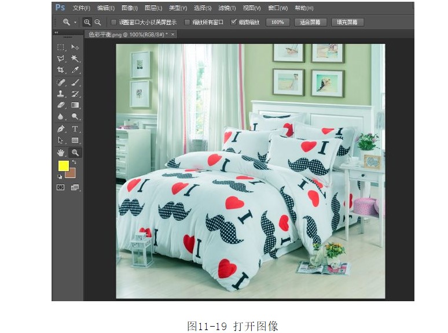Open the 滤镜(T) menu
This screenshot has height=333, width=448.
pyautogui.click(x=227, y=8)
